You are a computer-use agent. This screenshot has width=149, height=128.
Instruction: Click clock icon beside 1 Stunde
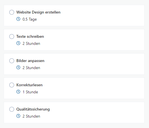coord(18,92)
